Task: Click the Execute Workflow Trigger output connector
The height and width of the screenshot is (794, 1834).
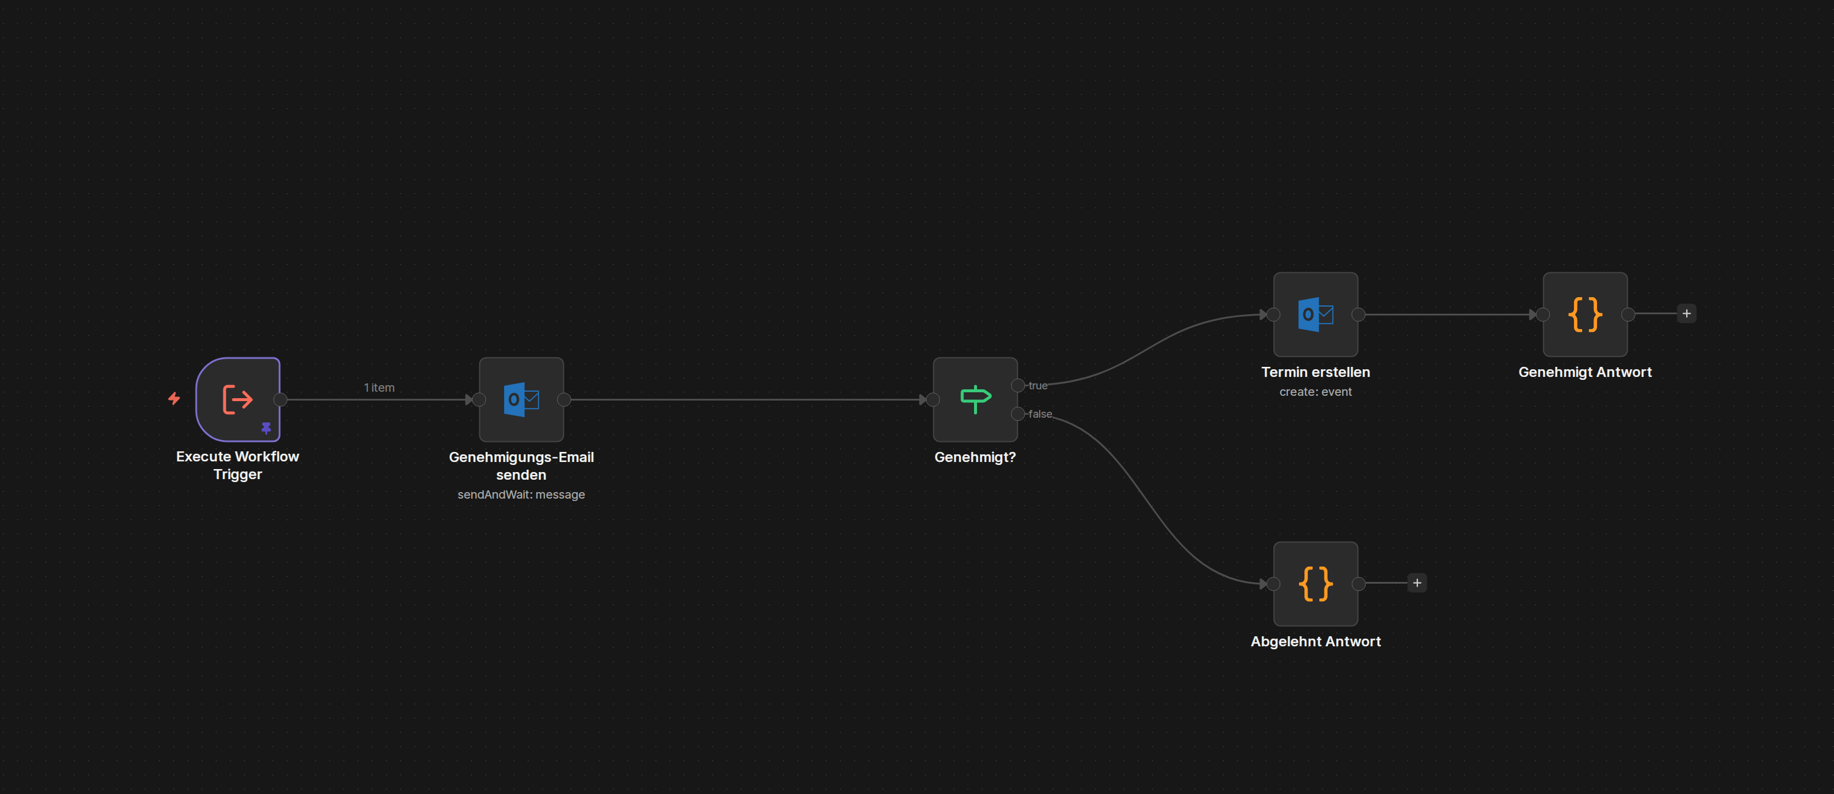Action: coord(281,400)
